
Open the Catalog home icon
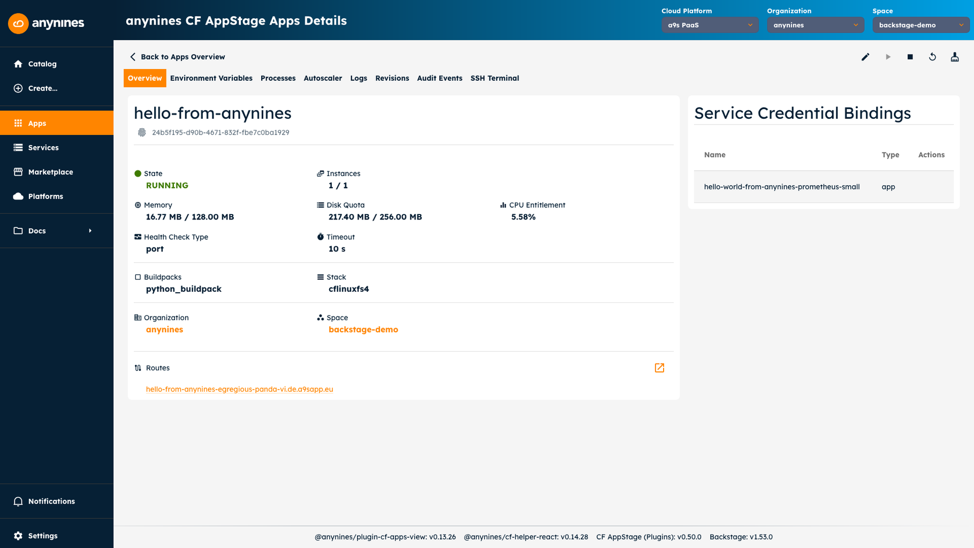18,64
